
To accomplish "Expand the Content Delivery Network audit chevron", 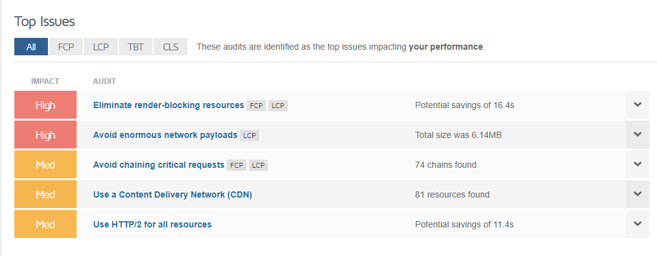I will [637, 194].
